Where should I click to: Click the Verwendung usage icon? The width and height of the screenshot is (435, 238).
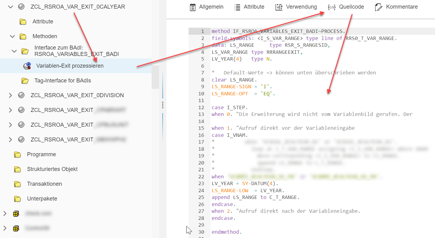(x=279, y=7)
